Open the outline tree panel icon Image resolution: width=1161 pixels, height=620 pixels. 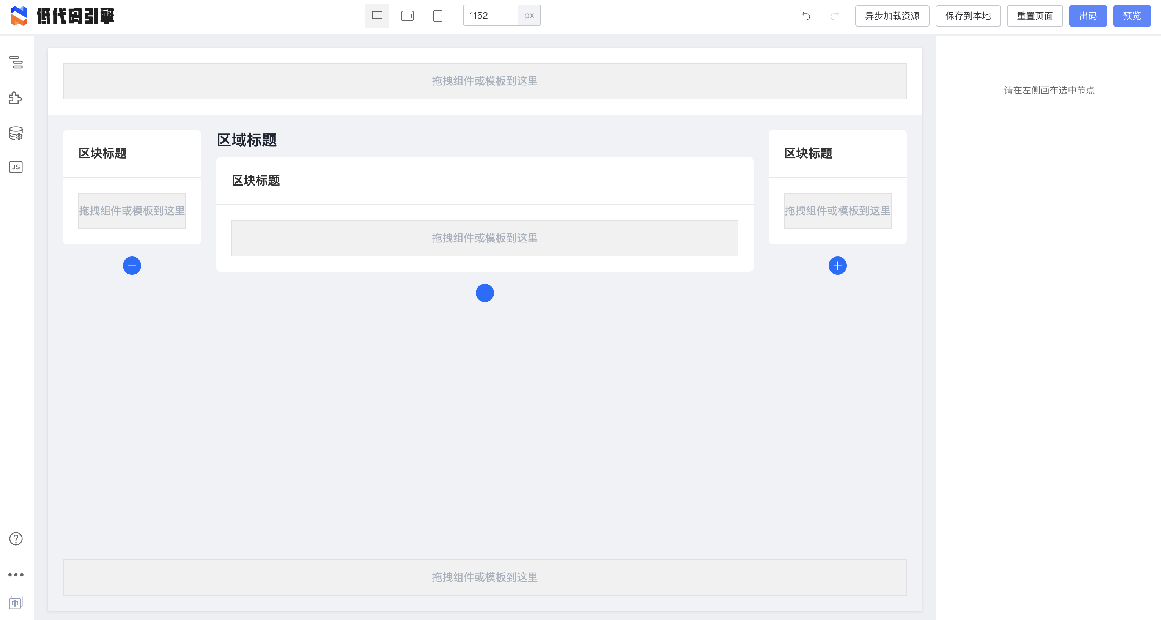[x=16, y=62]
